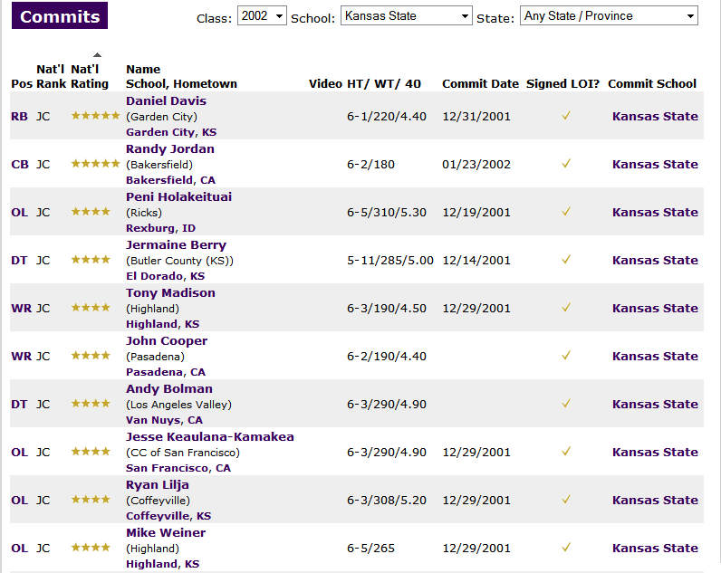Click the Commit Date column header
Image resolution: width=721 pixels, height=573 pixels.
pyautogui.click(x=480, y=84)
